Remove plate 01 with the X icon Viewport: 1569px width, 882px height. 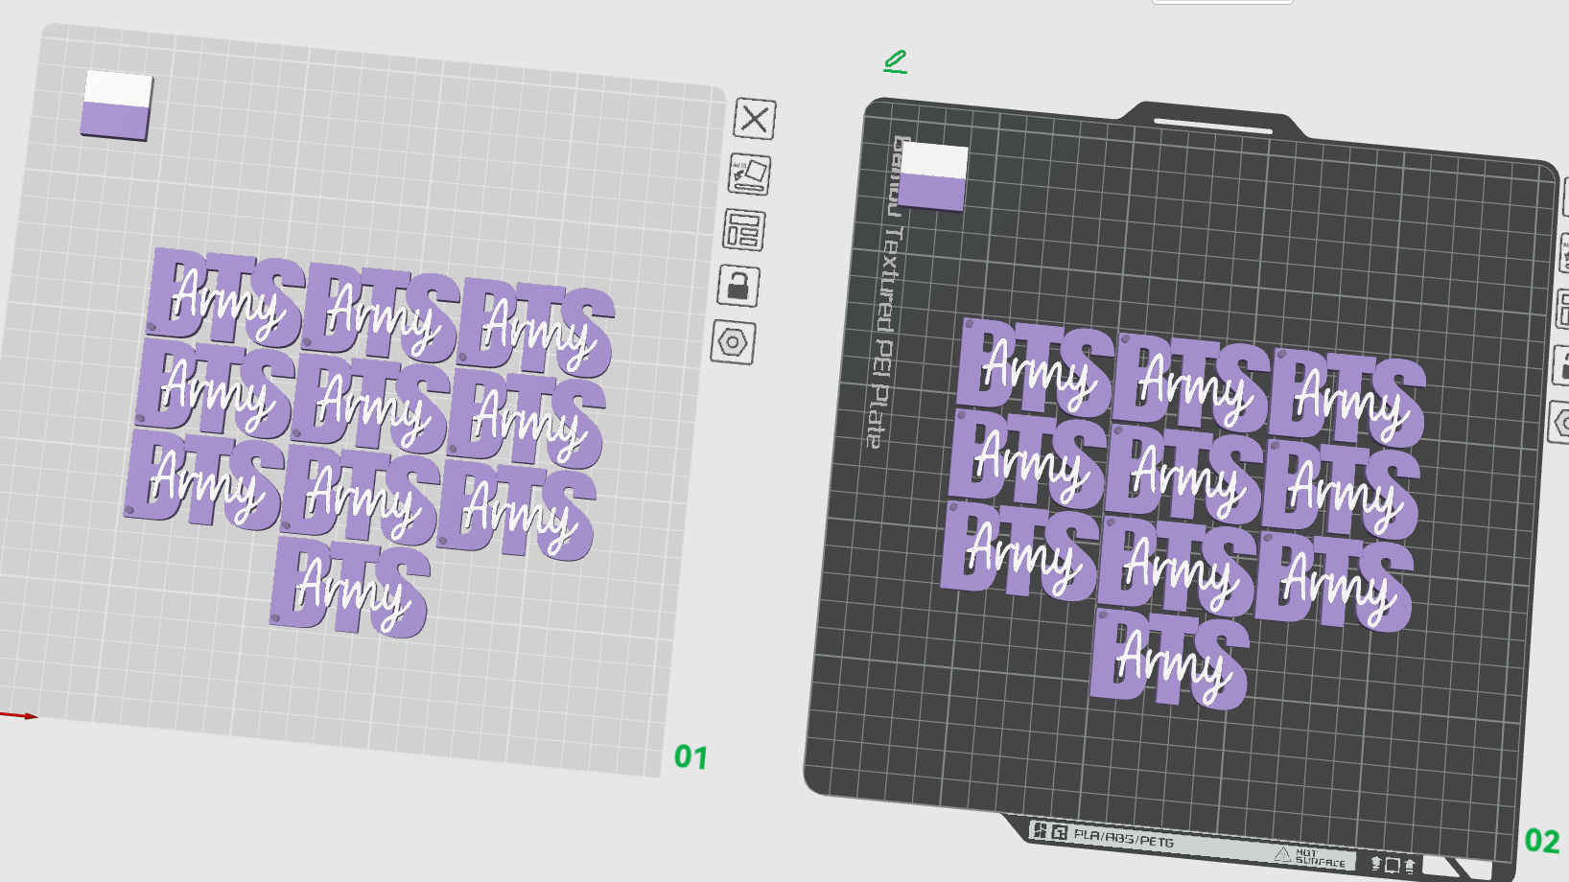pyautogui.click(x=755, y=119)
